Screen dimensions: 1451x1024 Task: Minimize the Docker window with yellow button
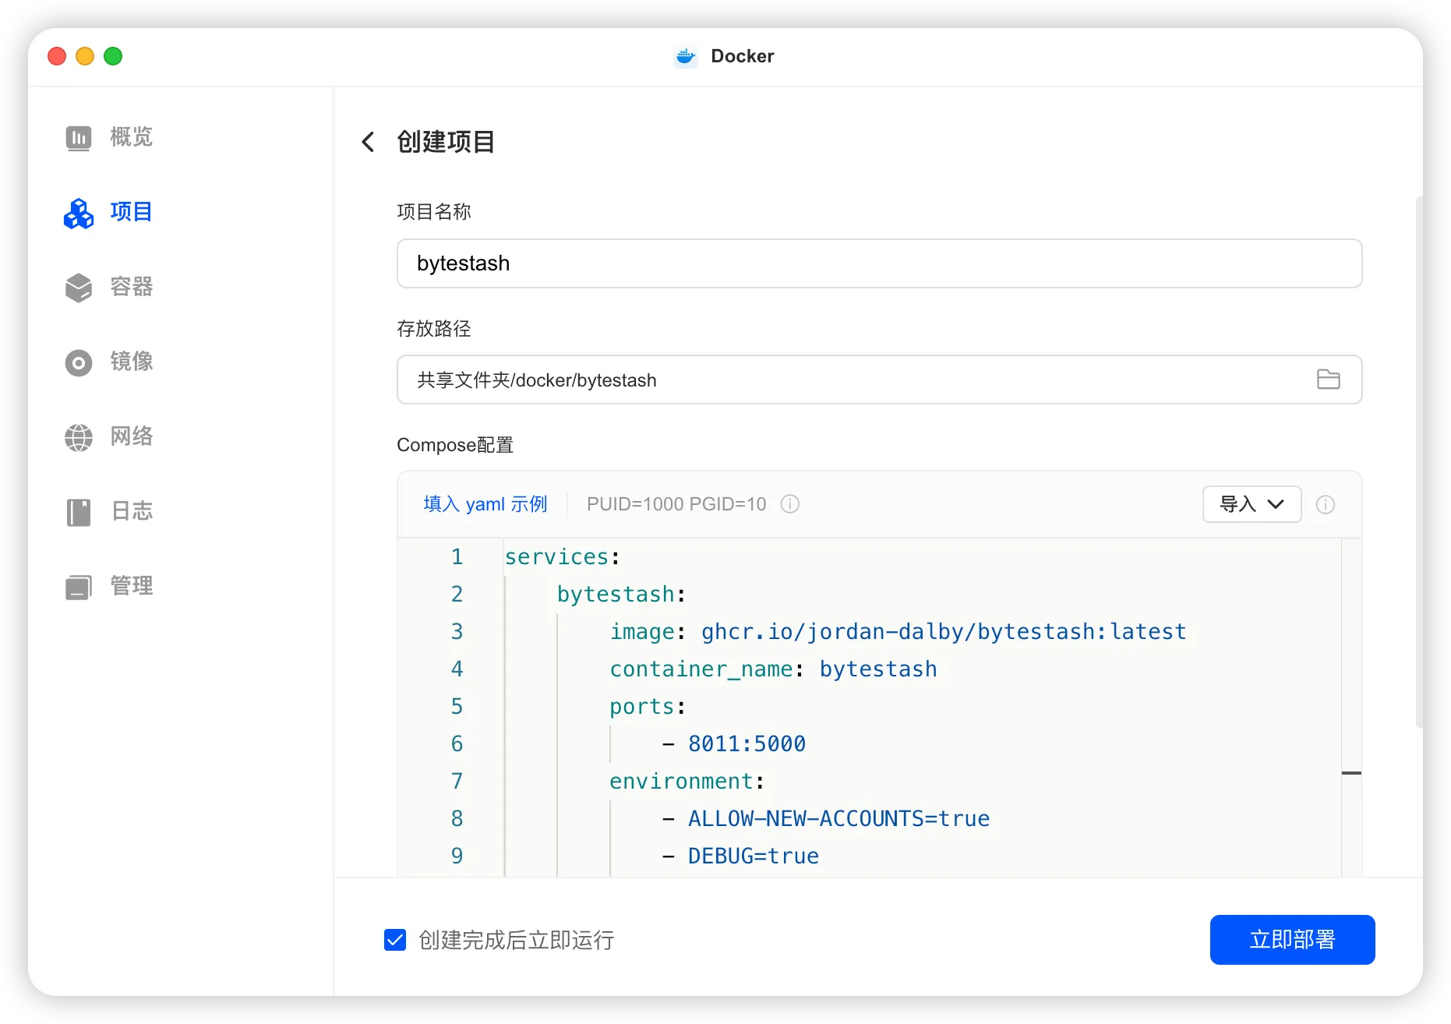pos(85,56)
